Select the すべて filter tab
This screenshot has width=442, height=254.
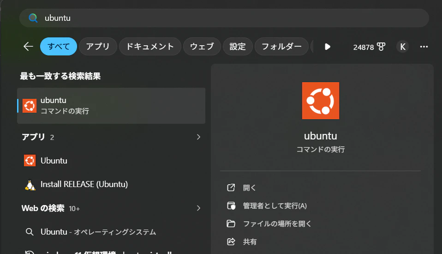[x=59, y=46]
